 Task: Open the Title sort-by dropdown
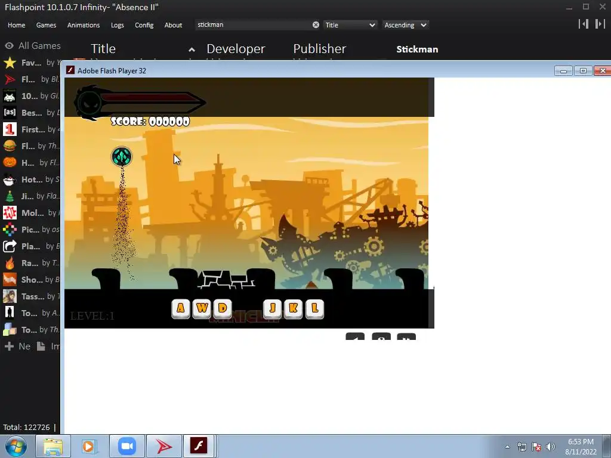pyautogui.click(x=350, y=25)
